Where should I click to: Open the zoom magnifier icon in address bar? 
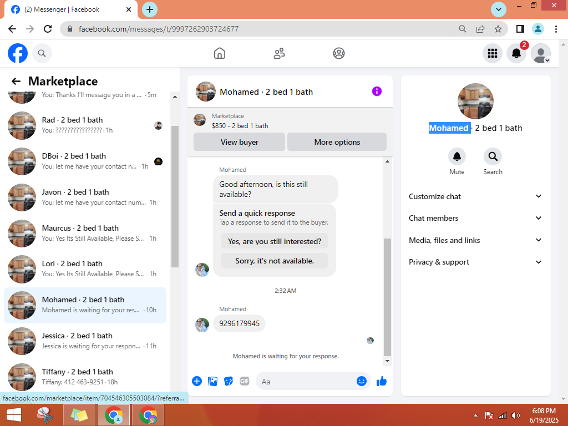pyautogui.click(x=463, y=29)
